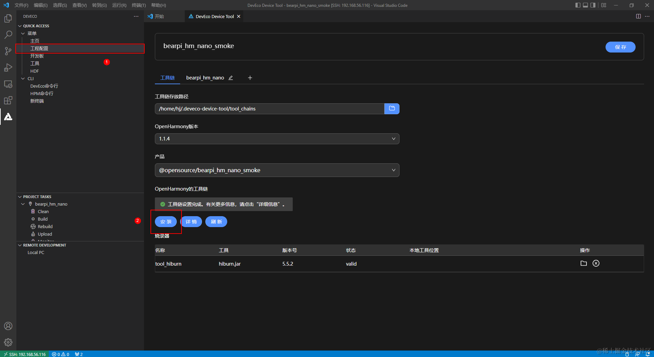
Task: Toggle the secondary side bar
Action: (593, 5)
